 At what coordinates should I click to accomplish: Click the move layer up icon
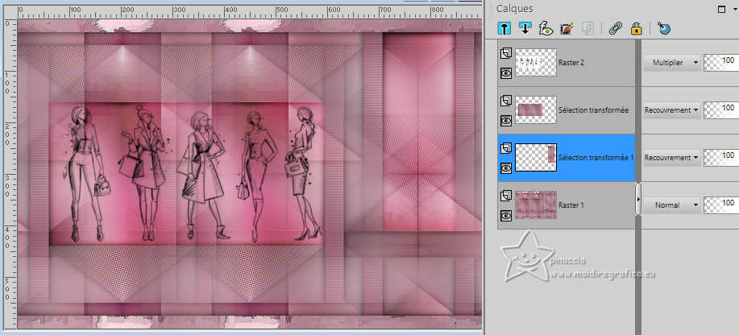(x=504, y=29)
